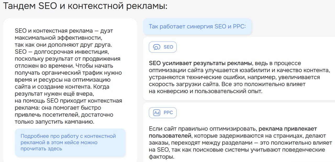Select the PPC badge label
The height and width of the screenshot is (162, 335).
[168, 113]
